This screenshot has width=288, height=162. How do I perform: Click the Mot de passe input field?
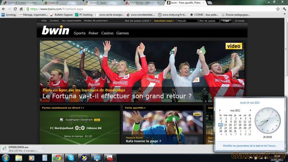(209, 21)
